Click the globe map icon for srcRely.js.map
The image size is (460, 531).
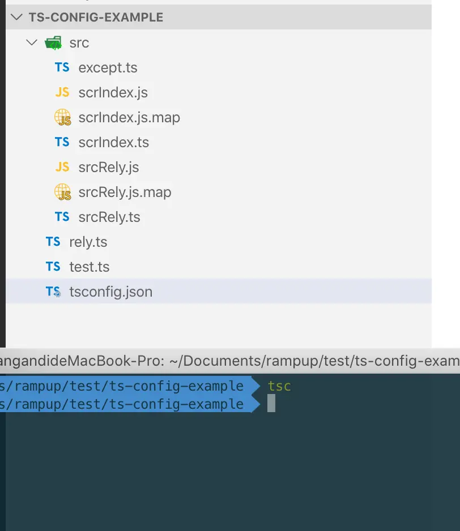tap(63, 192)
